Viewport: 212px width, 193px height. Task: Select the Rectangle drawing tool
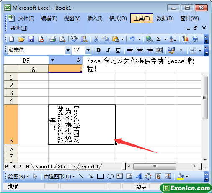[x=101, y=176]
